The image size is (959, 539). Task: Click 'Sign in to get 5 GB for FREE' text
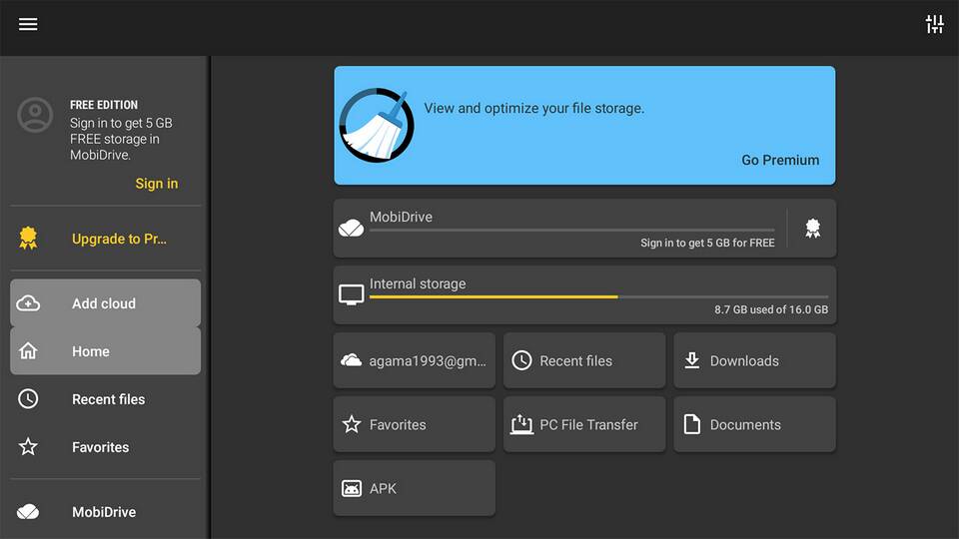coord(707,243)
